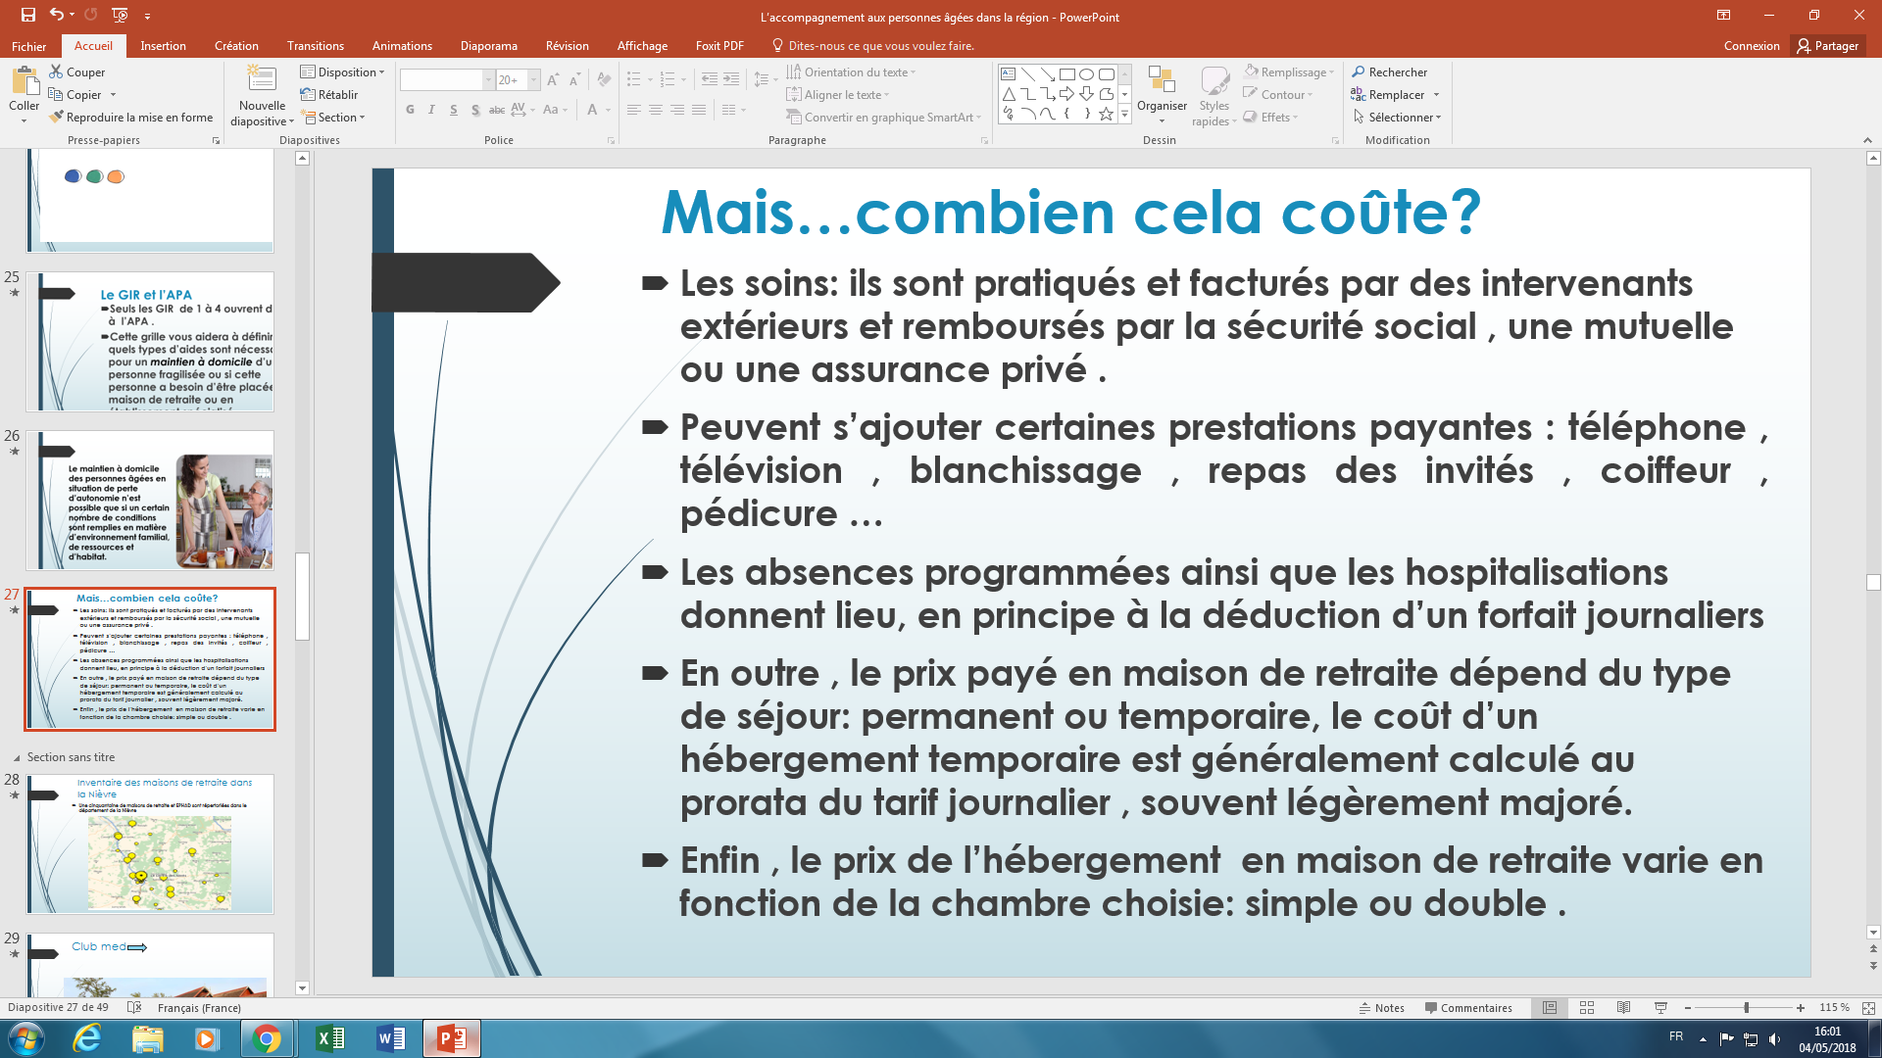Image resolution: width=1882 pixels, height=1058 pixels.
Task: Click Convertir en graphique SmartArt
Action: point(883,117)
